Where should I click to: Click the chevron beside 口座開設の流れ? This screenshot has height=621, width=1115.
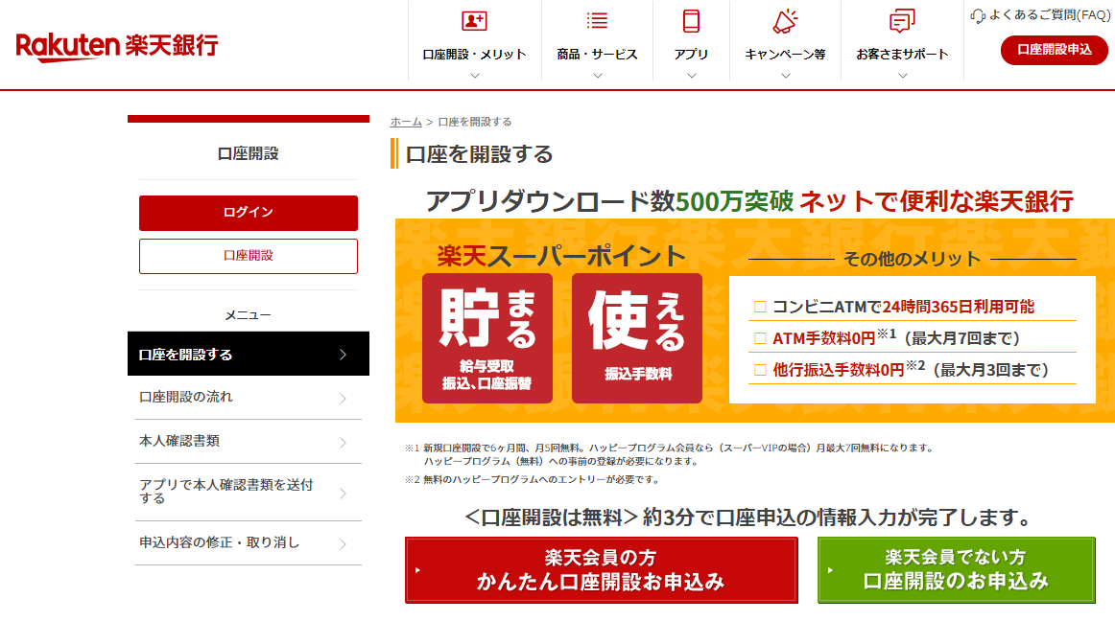[343, 399]
